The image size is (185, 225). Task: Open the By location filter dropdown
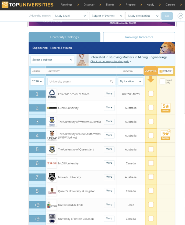131,81
